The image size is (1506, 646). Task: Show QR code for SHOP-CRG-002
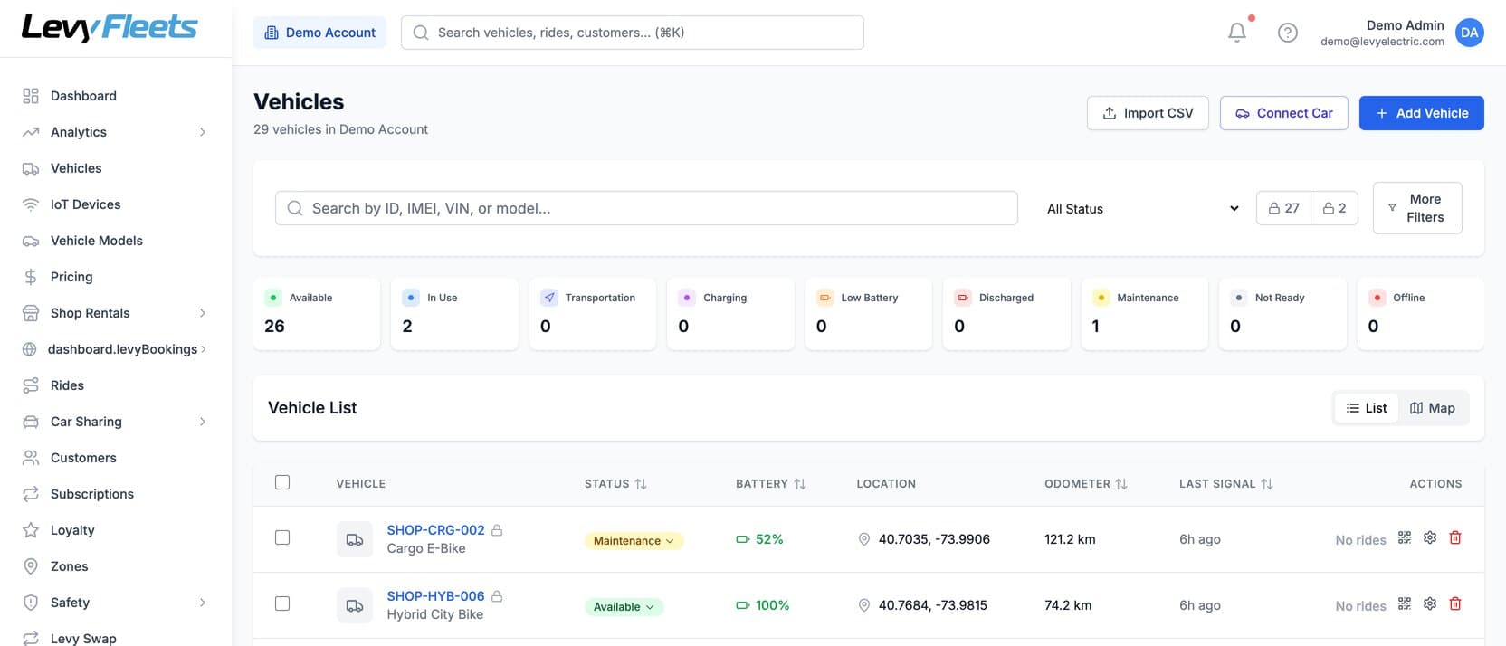(x=1405, y=537)
